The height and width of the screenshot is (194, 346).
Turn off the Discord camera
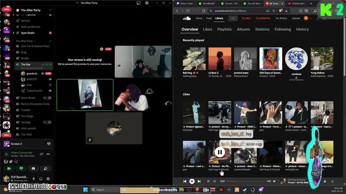(x=9, y=168)
